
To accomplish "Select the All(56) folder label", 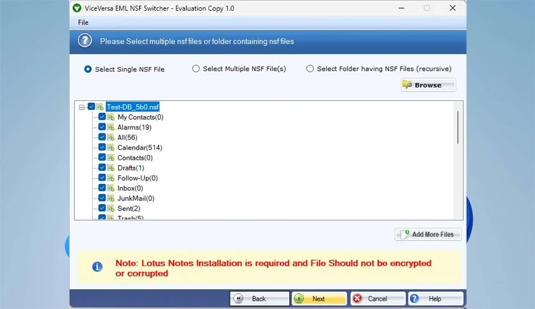I will (127, 137).
